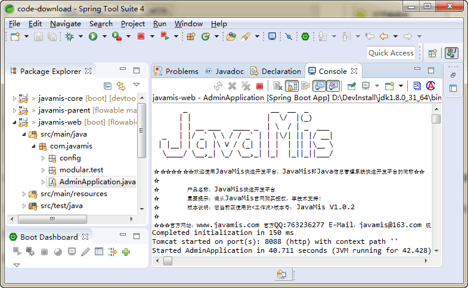
Task: Click Remove All Terminated Launches icon
Action: (246, 86)
